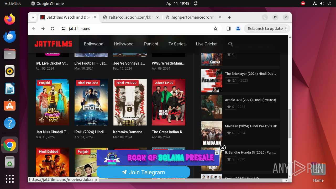Image resolution: width=336 pixels, height=189 pixels.
Task: Show applications grid in dock
Action: pos(10,179)
